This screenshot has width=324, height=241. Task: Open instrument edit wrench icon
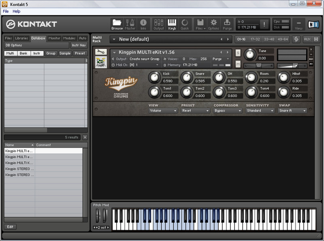point(101,52)
